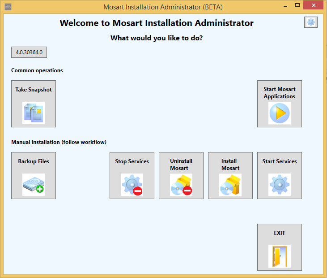Close the Mosart Installation Administrator window
327x278 pixels.
pyautogui.click(x=314, y=5)
